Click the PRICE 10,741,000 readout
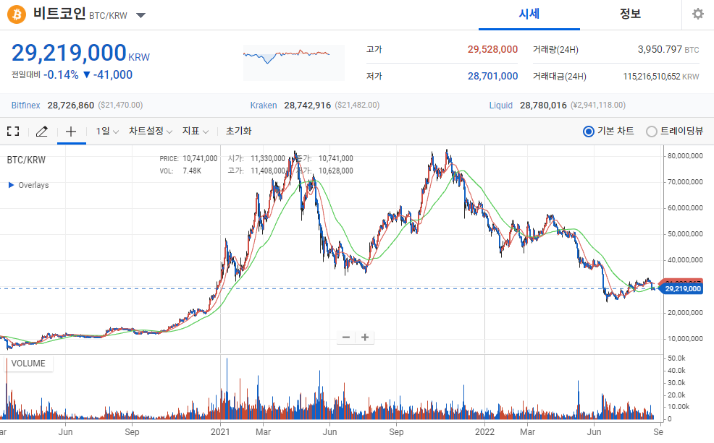The image size is (714, 443). (188, 158)
